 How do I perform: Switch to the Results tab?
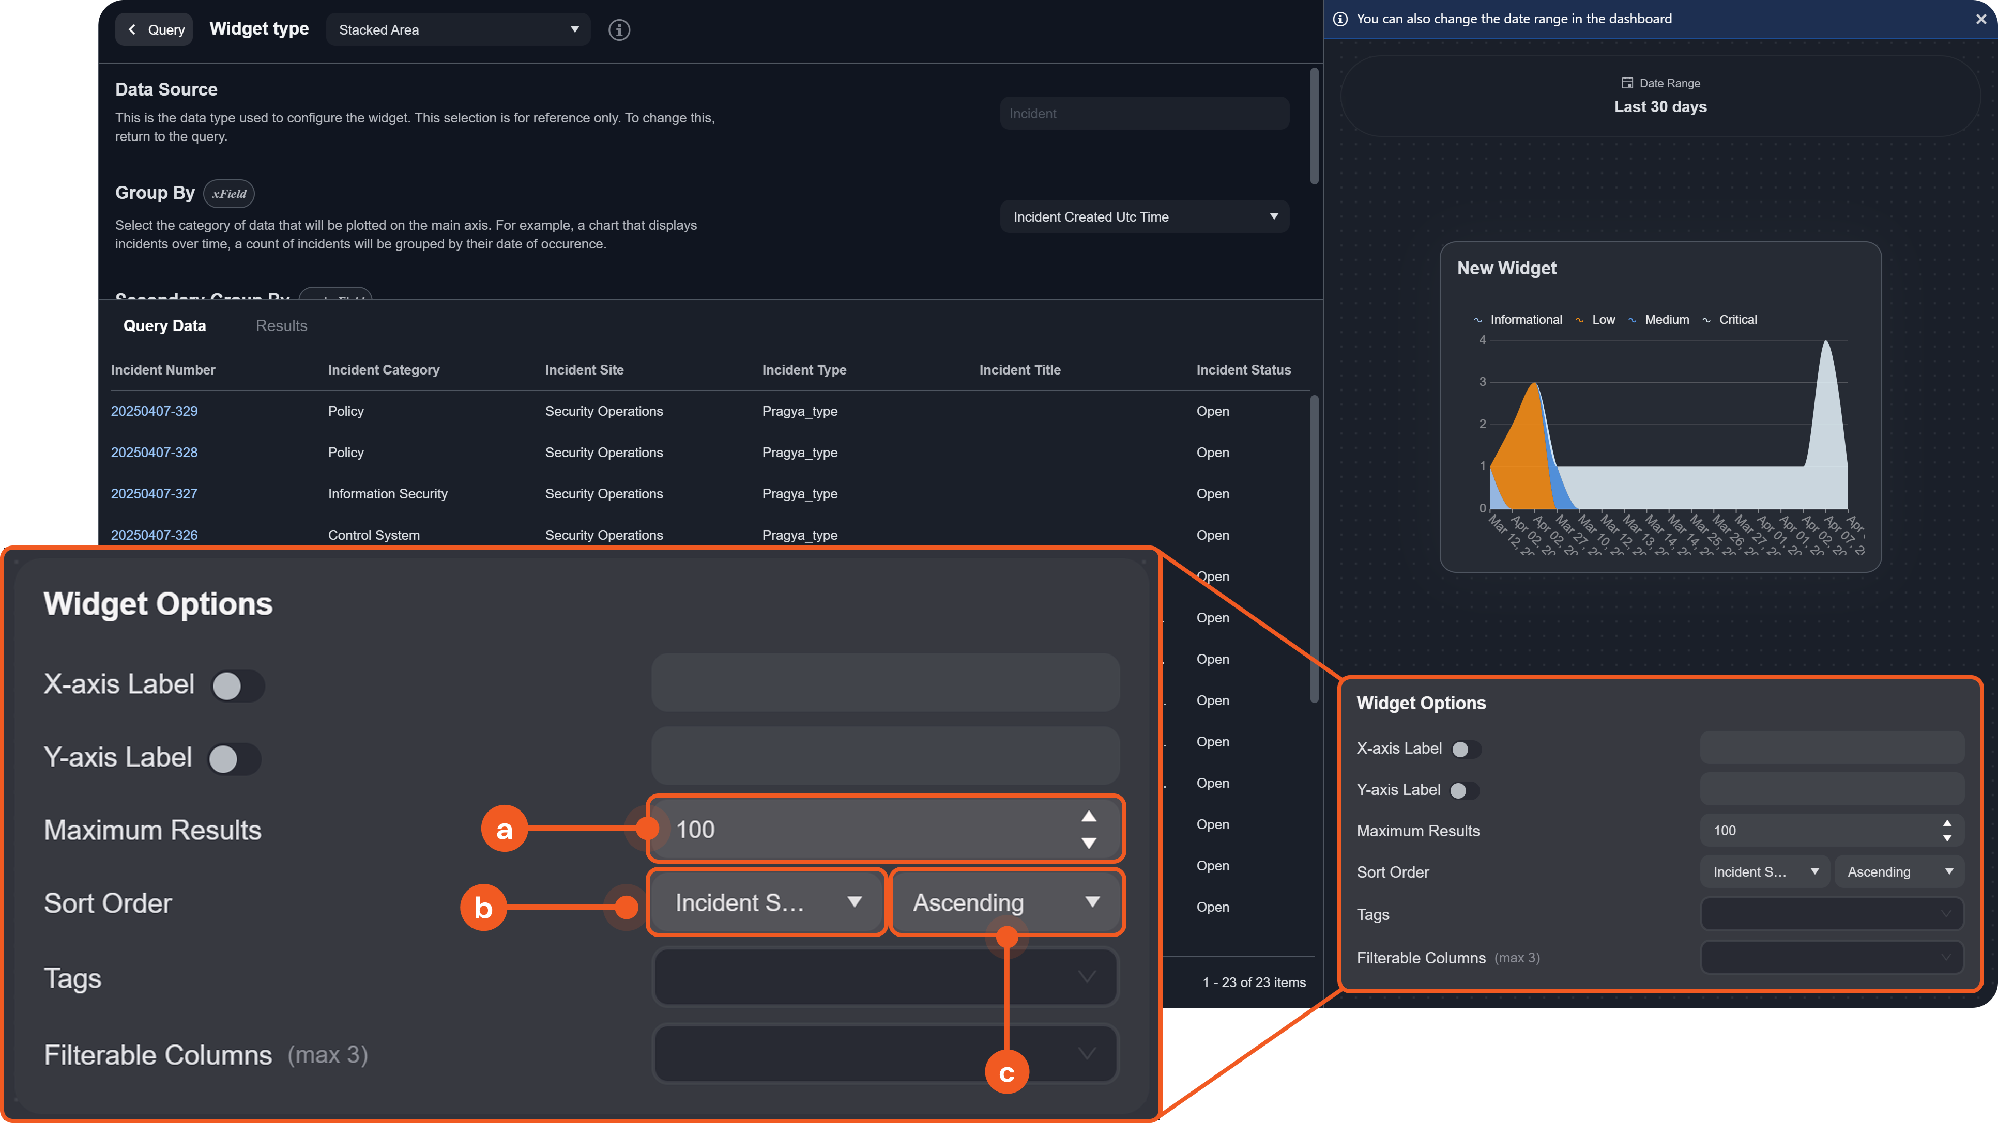[282, 325]
